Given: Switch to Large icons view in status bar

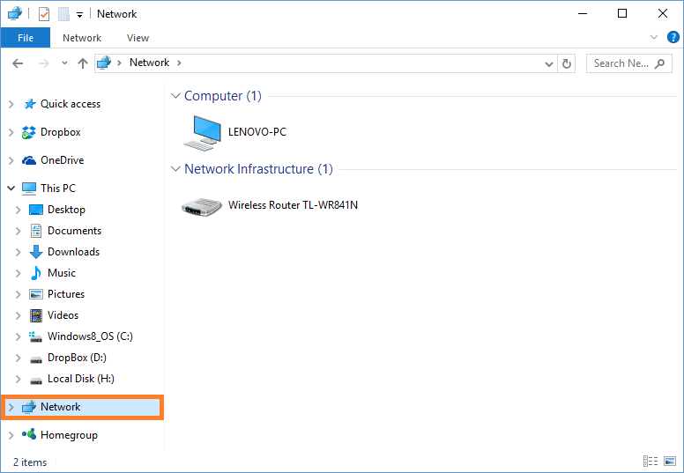Looking at the screenshot, I should [670, 462].
